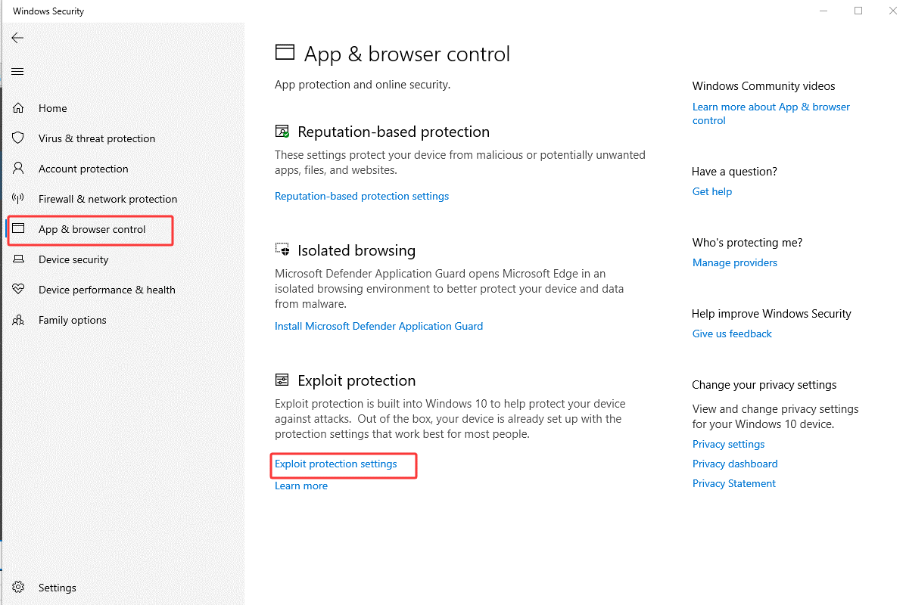This screenshot has width=906, height=605.
Task: Click the Get help link
Action: click(x=711, y=191)
